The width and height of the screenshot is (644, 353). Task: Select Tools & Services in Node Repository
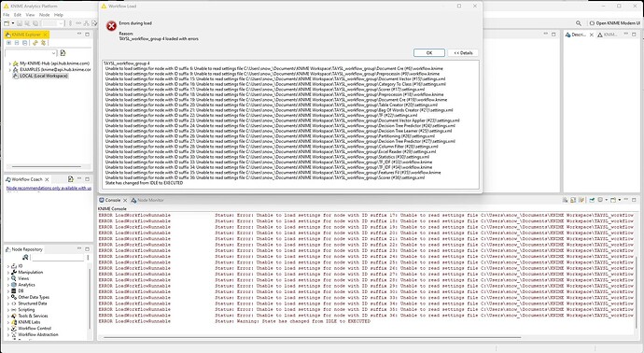click(33, 316)
